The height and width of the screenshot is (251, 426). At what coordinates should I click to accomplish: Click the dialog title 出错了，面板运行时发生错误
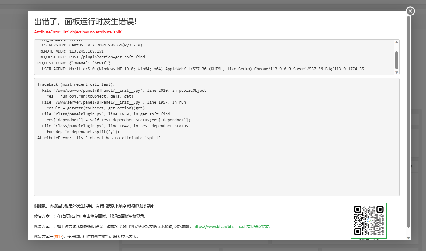coord(86,22)
